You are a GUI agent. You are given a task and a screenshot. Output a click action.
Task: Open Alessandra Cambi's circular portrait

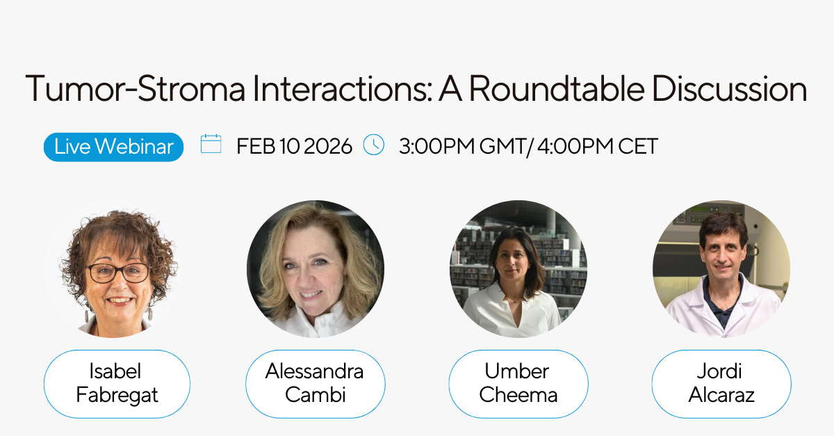coord(316,269)
